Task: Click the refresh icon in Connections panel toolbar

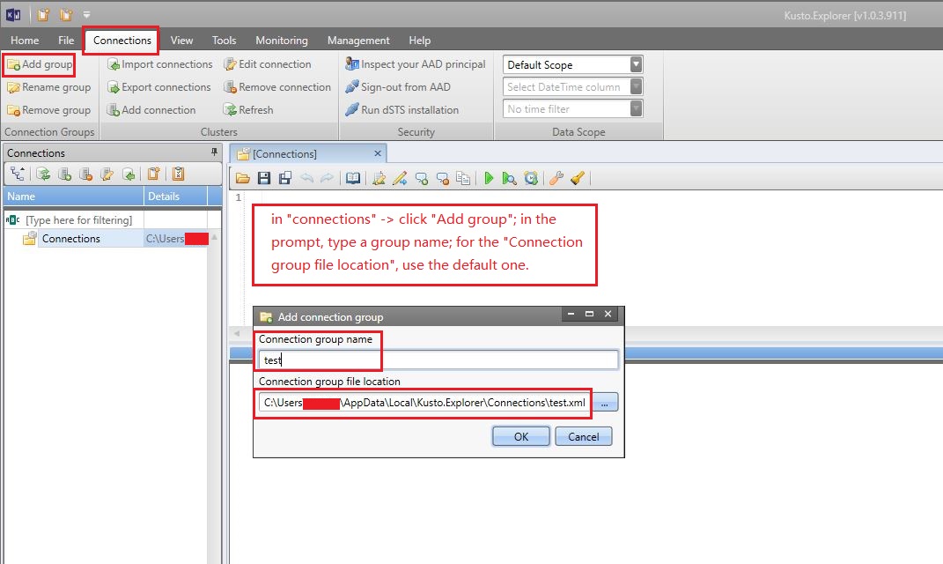Action: click(42, 174)
